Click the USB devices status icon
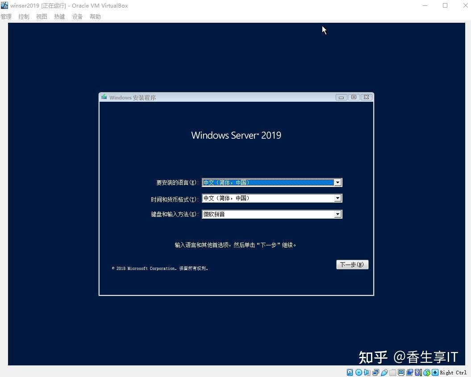 click(x=384, y=372)
